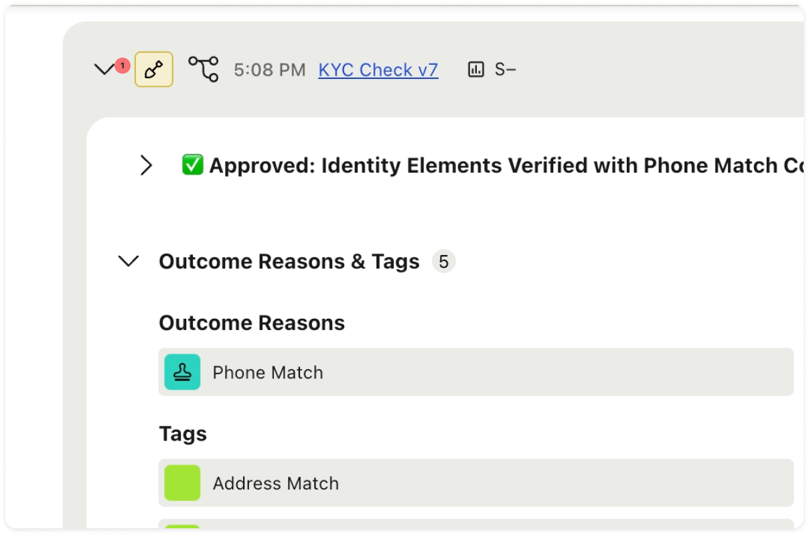Select the Address Match tag row

[476, 483]
